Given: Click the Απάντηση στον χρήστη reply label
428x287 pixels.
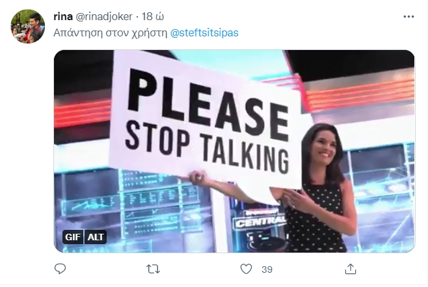Looking at the screenshot, I should click(111, 32).
